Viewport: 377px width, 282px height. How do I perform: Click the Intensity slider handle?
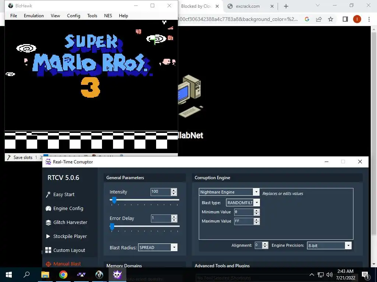pyautogui.click(x=114, y=200)
